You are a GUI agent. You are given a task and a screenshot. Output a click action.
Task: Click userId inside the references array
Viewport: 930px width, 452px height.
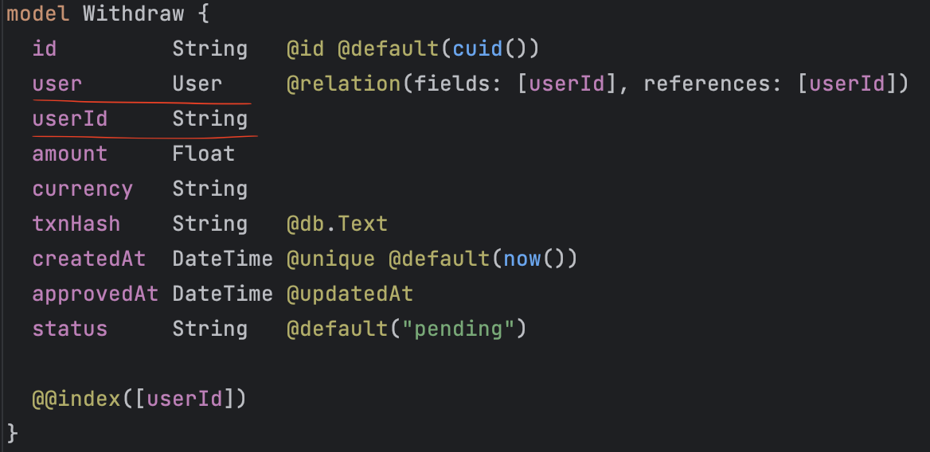point(847,84)
